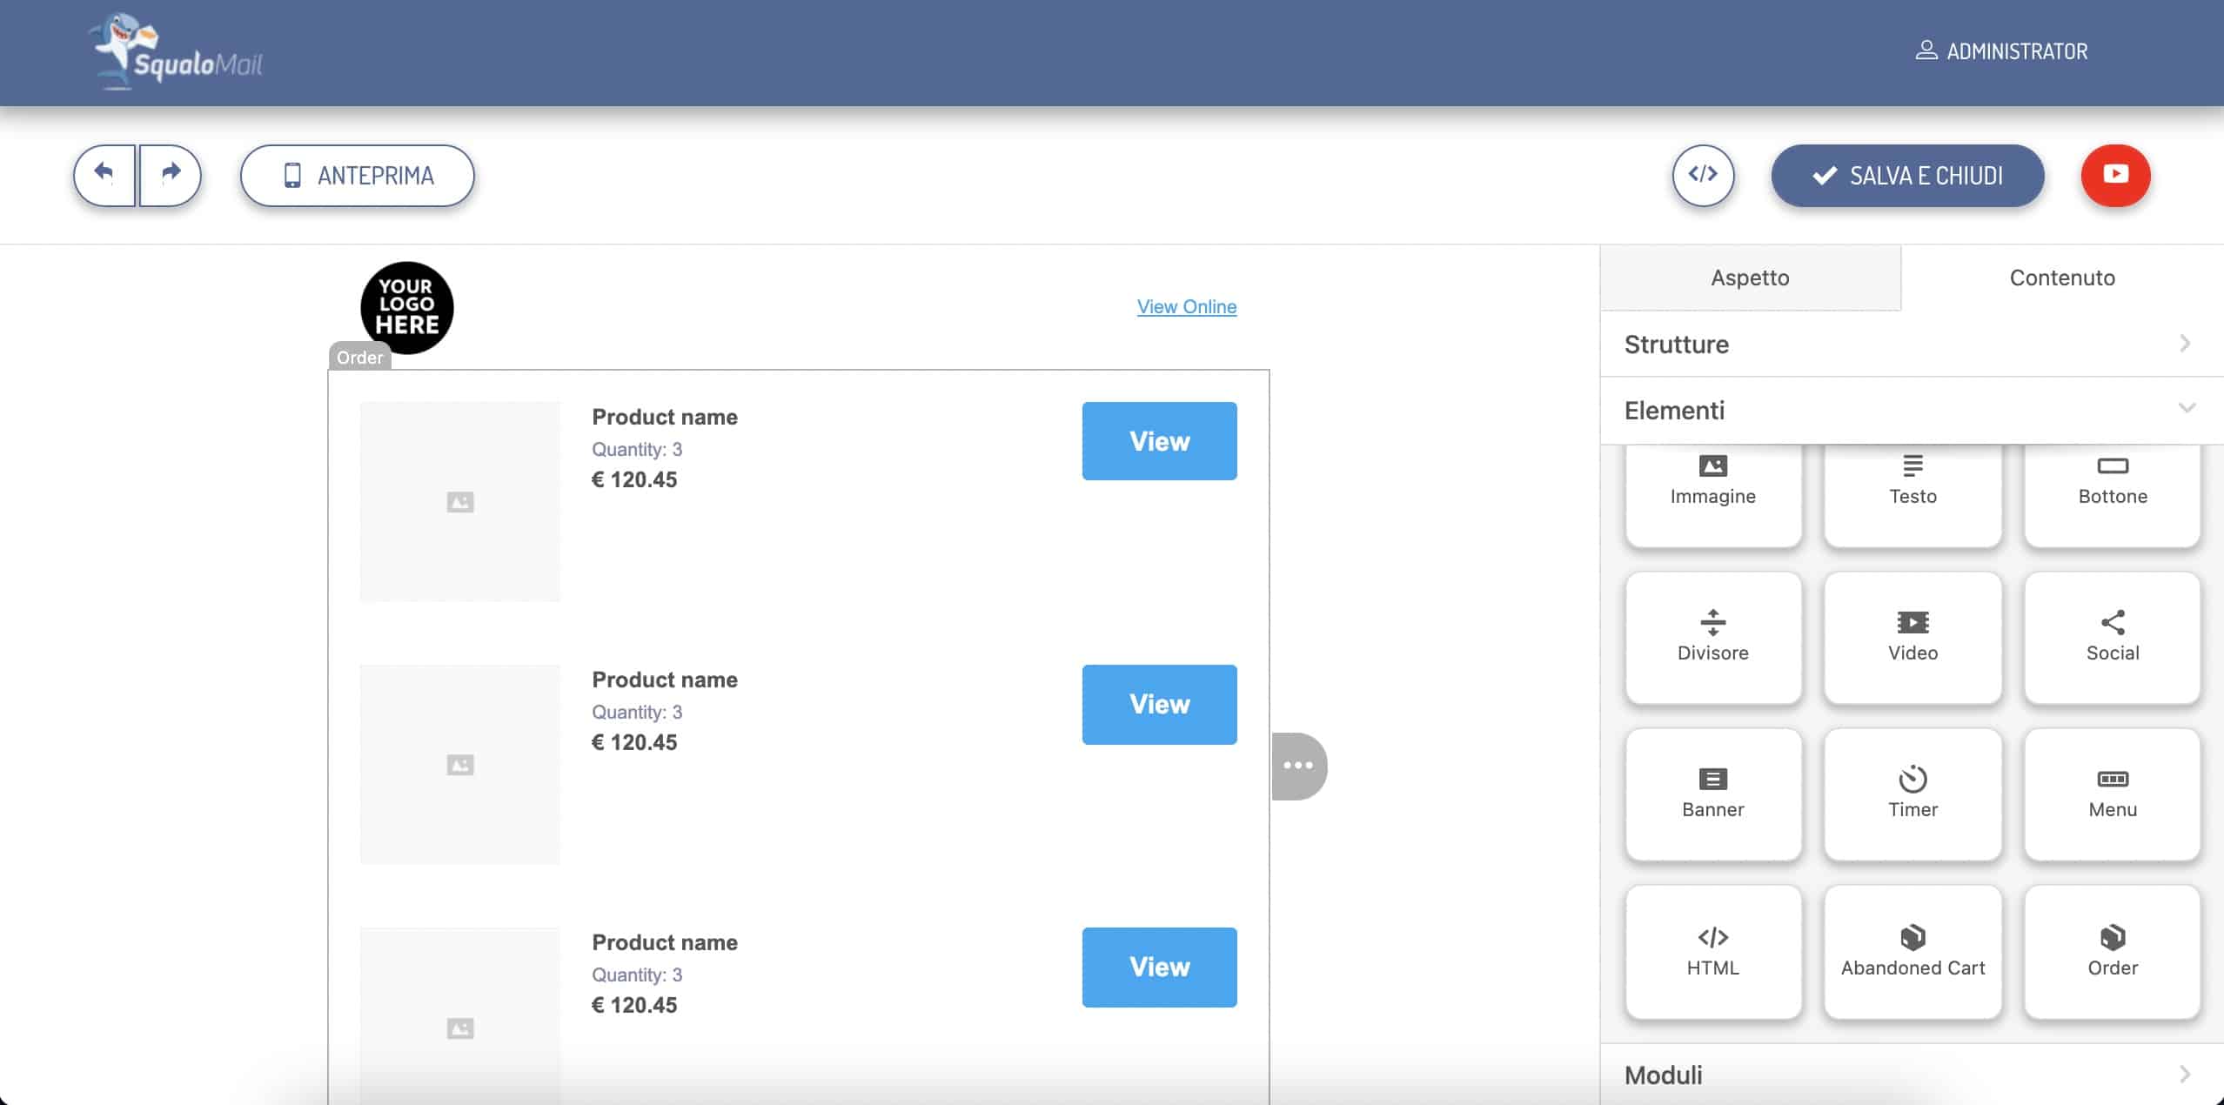The width and height of the screenshot is (2224, 1105).
Task: Click the first € 120.45 price
Action: (634, 479)
